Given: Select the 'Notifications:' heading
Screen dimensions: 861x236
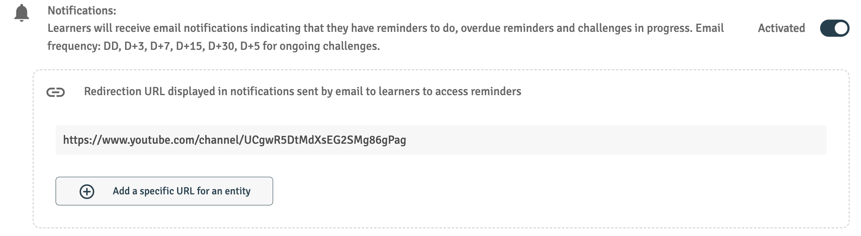Looking at the screenshot, I should coord(82,11).
